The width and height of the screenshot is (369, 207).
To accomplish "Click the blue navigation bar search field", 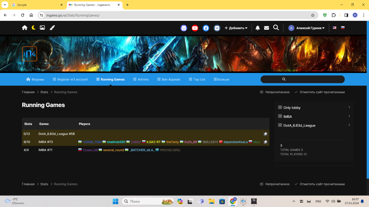I will [303, 79].
